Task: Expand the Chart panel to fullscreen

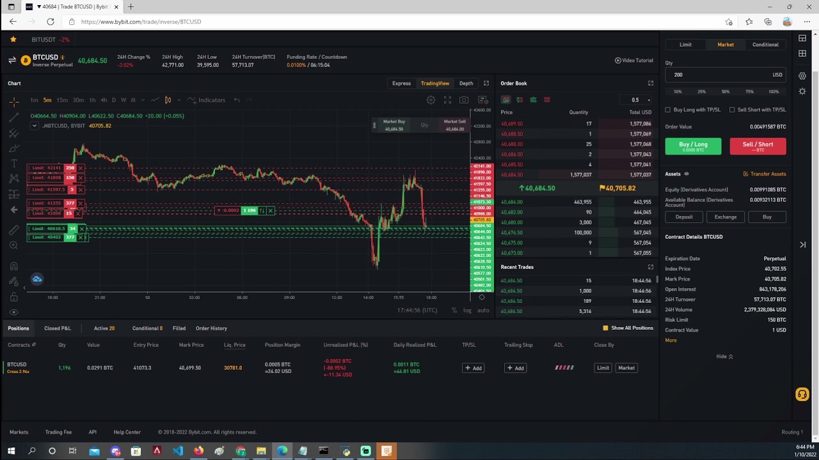Action: (486, 83)
